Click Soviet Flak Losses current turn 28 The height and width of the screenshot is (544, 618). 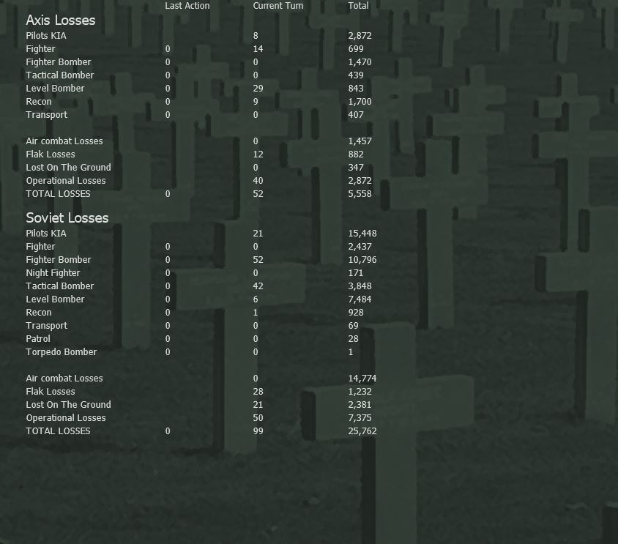[x=258, y=392]
